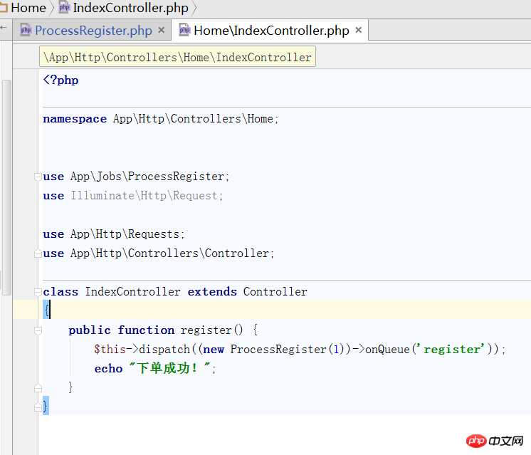
Task: Click the PHP file icon beside IndexController.php breadcrumb
Action: tap(64, 8)
